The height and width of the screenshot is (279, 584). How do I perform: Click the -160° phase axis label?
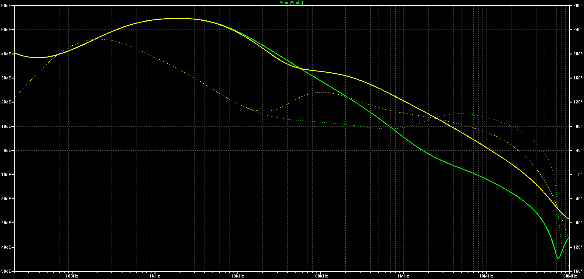(577, 271)
